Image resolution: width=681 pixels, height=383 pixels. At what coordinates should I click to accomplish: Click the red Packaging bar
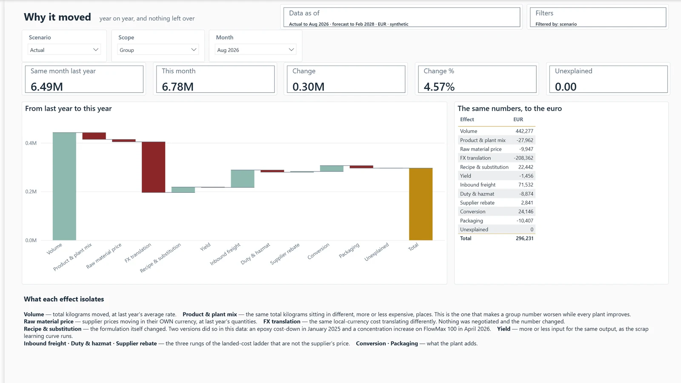pyautogui.click(x=361, y=167)
